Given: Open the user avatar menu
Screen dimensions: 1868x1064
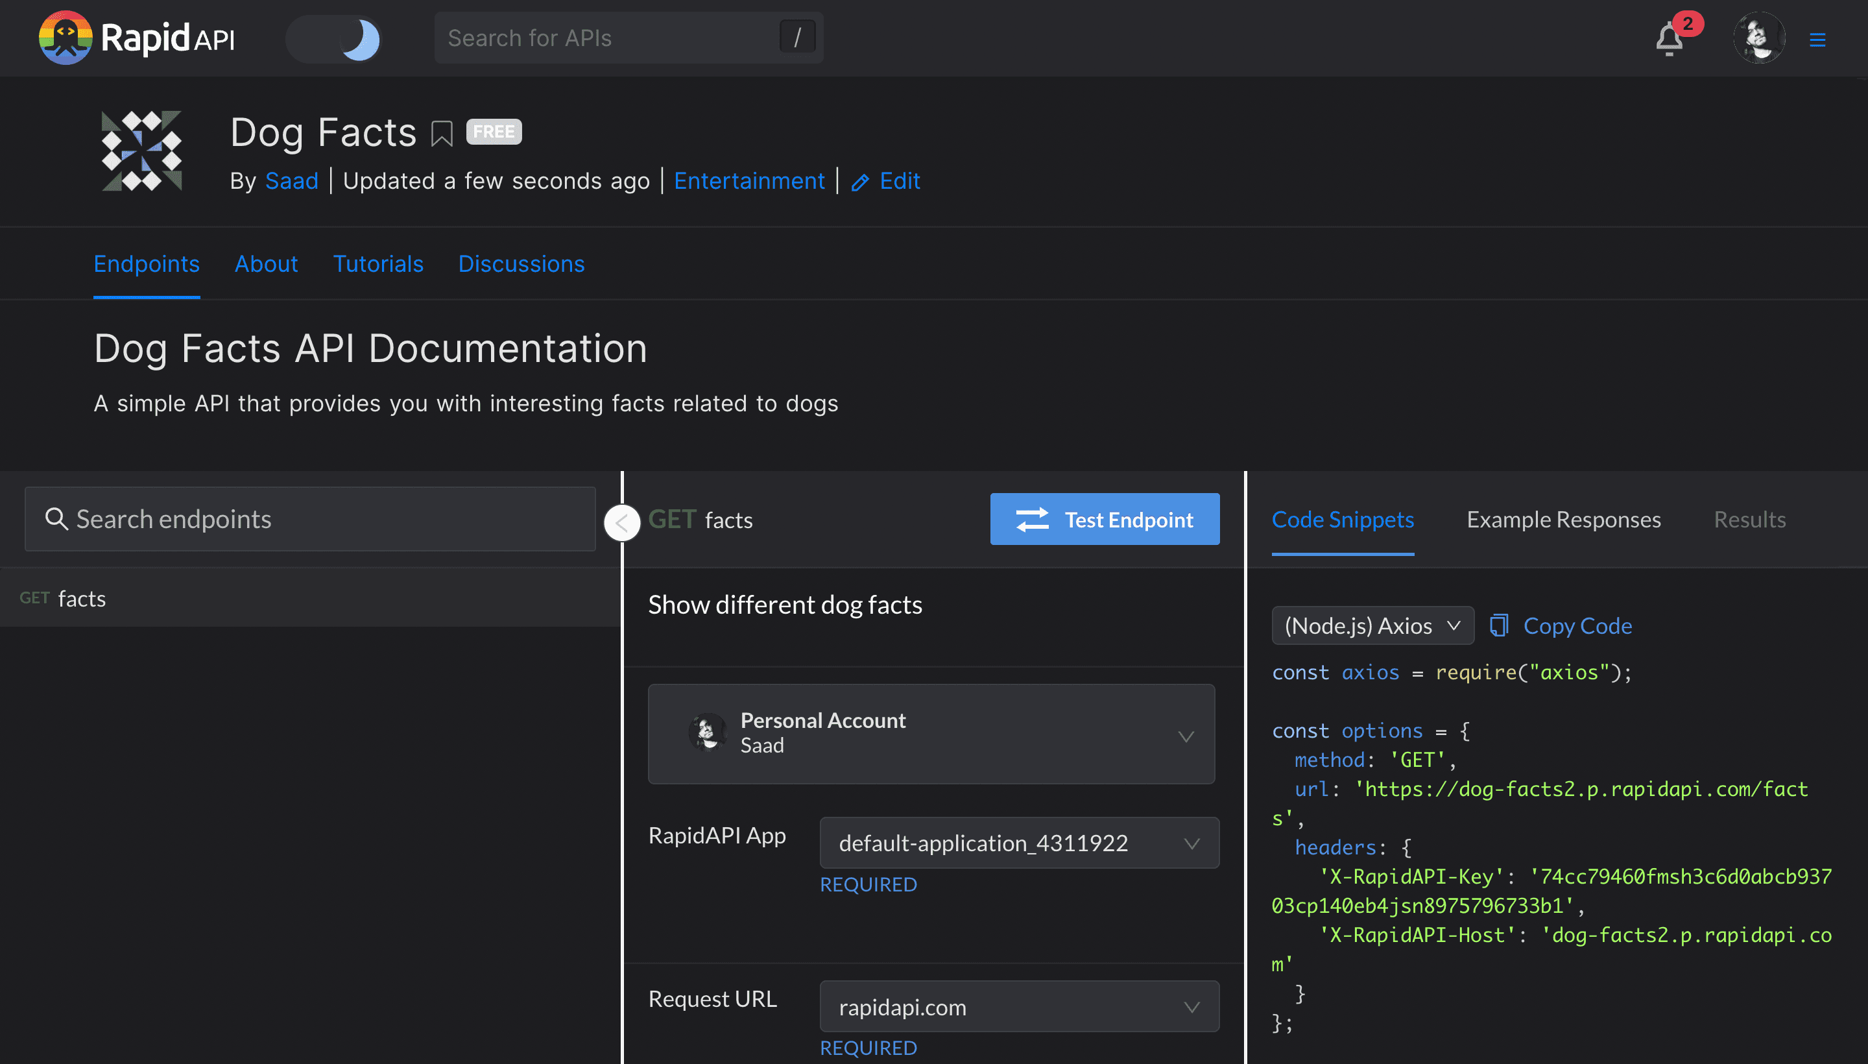Looking at the screenshot, I should [1759, 38].
